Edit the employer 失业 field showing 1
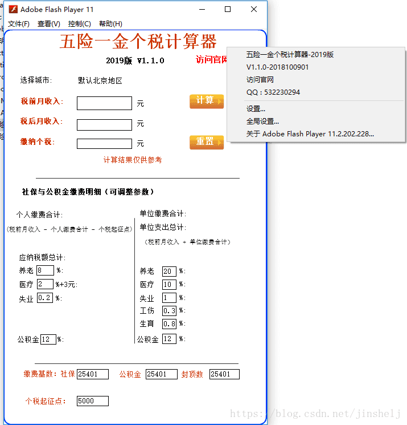 pyautogui.click(x=169, y=298)
